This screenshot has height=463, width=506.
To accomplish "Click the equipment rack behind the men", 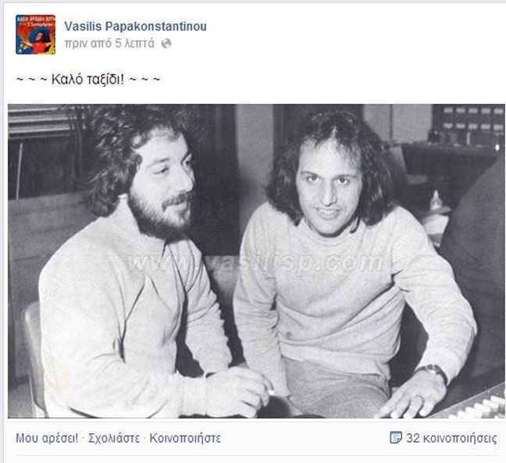I will pos(468,124).
